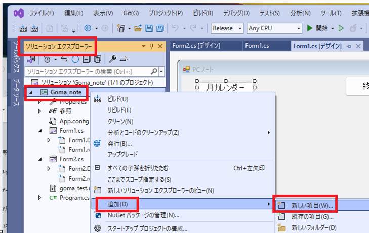Toggle the pin on Solution Explorer panel
The width and height of the screenshot is (369, 233).
click(152, 47)
